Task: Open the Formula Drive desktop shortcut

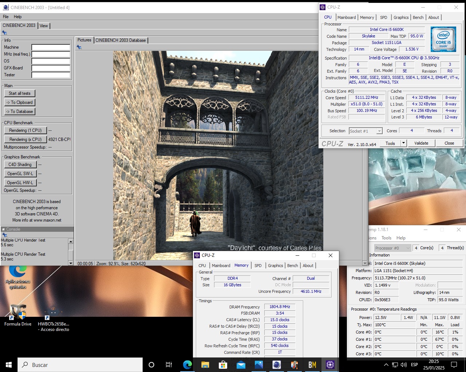Action: pos(18,315)
